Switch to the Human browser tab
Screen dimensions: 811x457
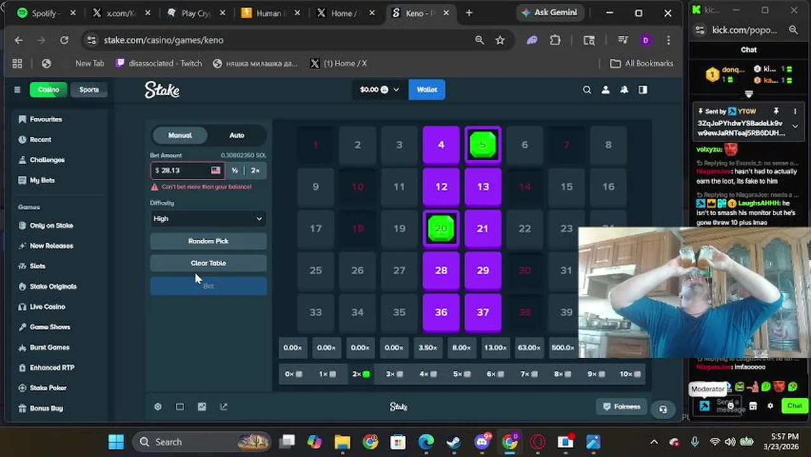coord(270,13)
